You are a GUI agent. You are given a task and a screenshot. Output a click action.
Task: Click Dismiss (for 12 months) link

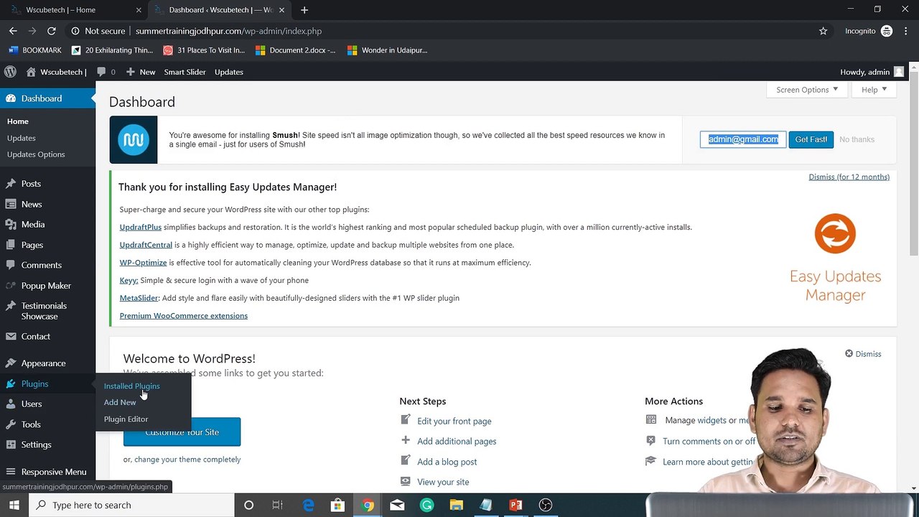click(849, 177)
